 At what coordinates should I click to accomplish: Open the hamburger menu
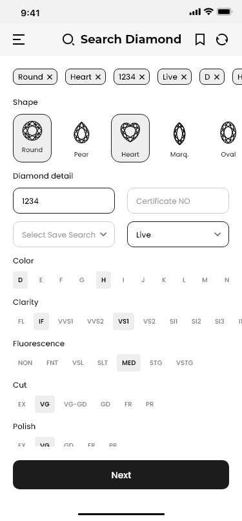click(19, 39)
